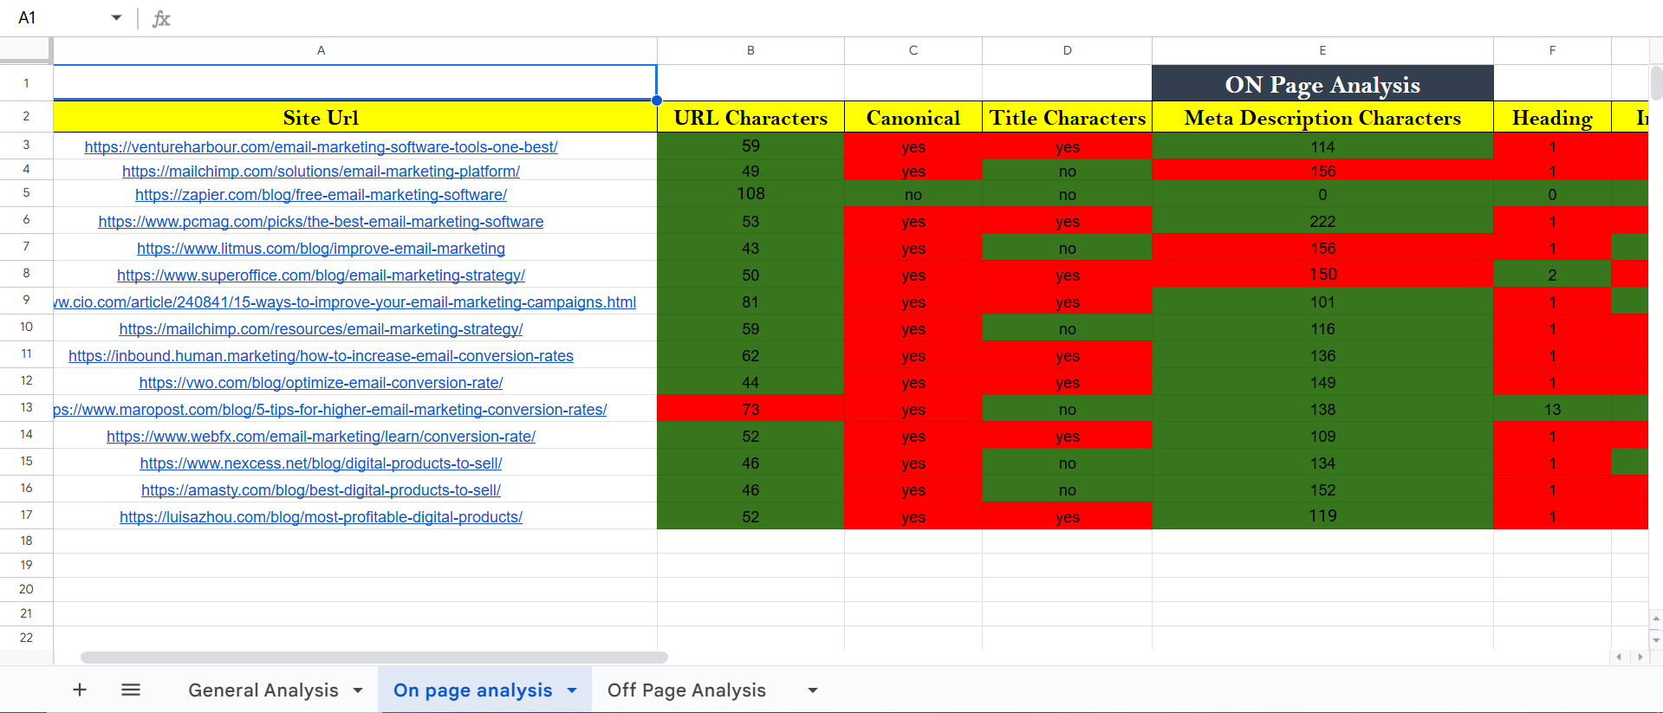Click the Name Box showing A1
This screenshot has width=1663, height=713.
coord(52,18)
